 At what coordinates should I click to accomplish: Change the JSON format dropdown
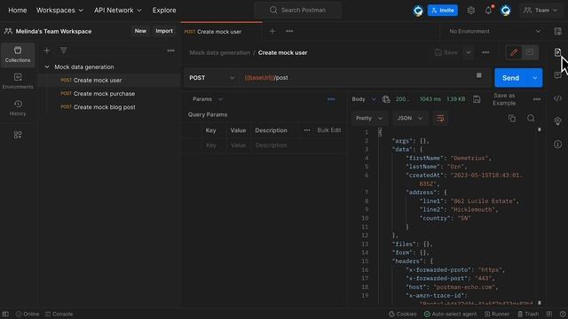click(x=410, y=118)
